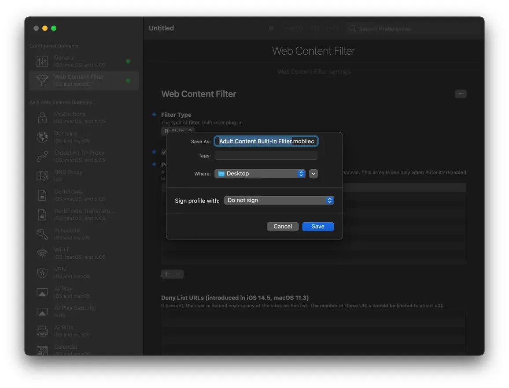Click the Save button
The width and height of the screenshot is (509, 388).
318,226
